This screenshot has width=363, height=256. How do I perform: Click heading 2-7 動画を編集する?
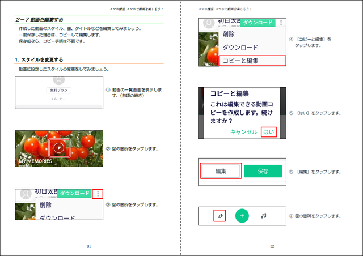click(x=39, y=20)
